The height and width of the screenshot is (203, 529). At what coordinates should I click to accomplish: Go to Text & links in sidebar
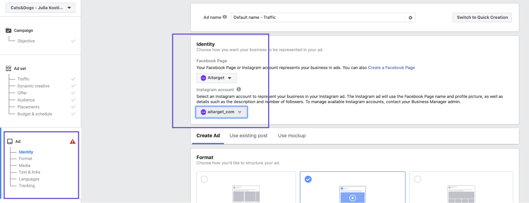(29, 172)
